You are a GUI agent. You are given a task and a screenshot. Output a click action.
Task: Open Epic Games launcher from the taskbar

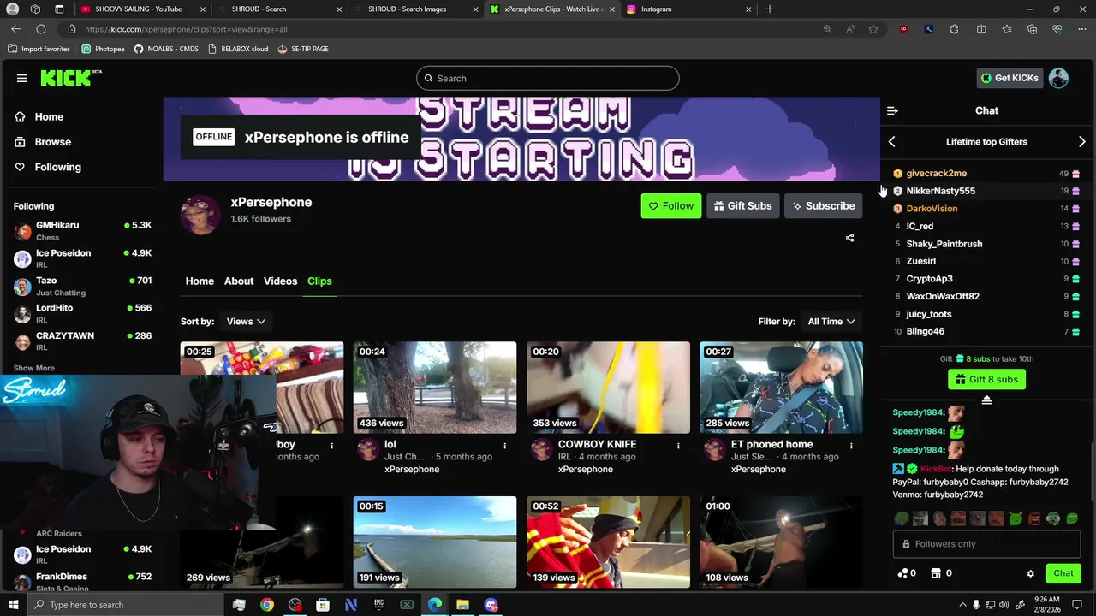coord(378,605)
